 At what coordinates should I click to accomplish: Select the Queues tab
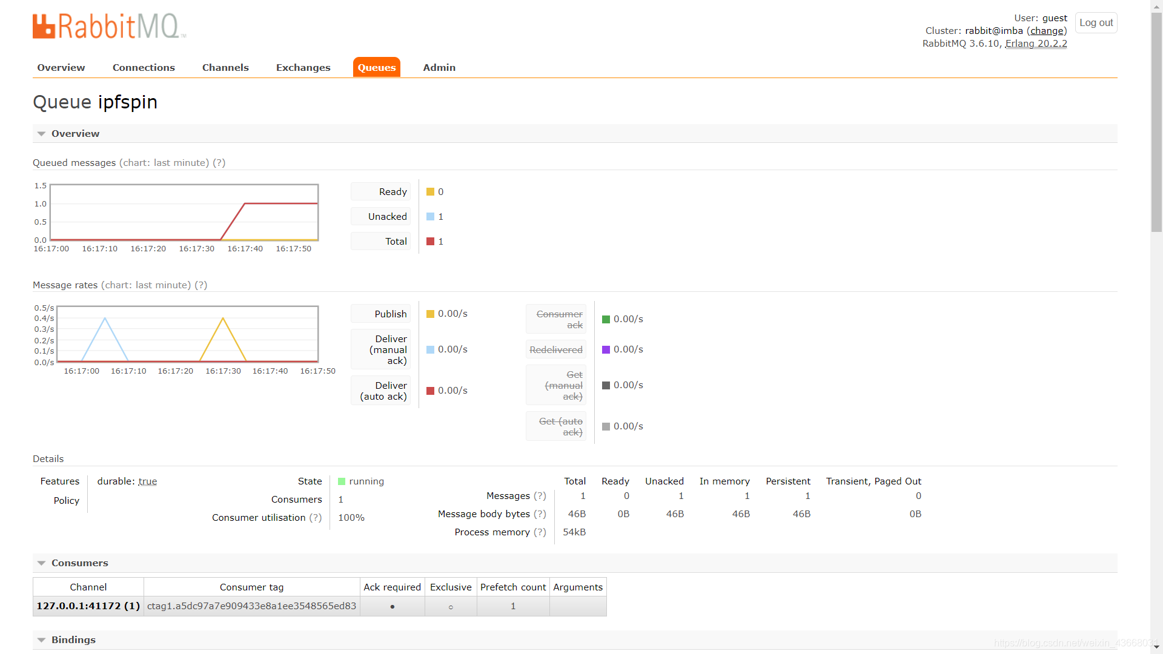377,67
